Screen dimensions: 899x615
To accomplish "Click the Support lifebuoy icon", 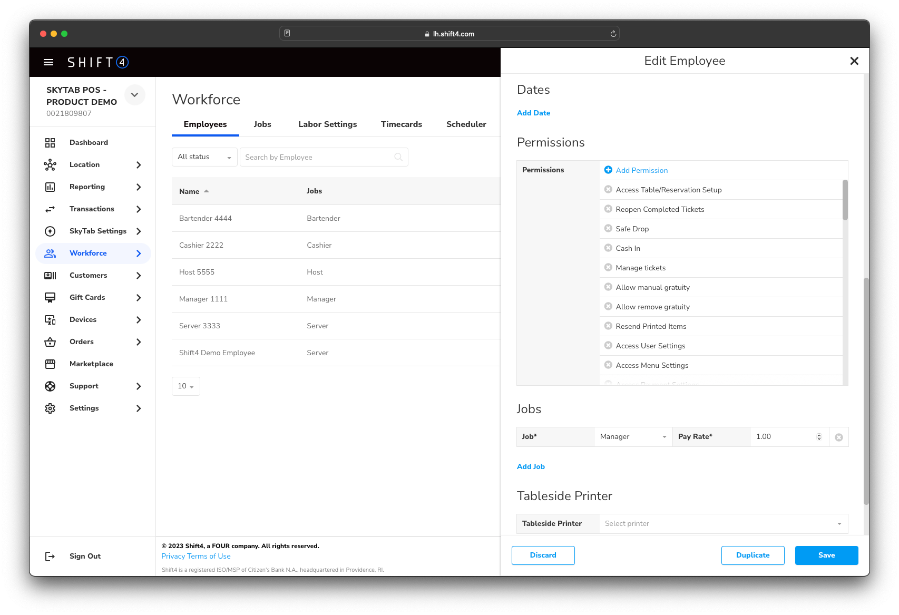I will coord(50,386).
